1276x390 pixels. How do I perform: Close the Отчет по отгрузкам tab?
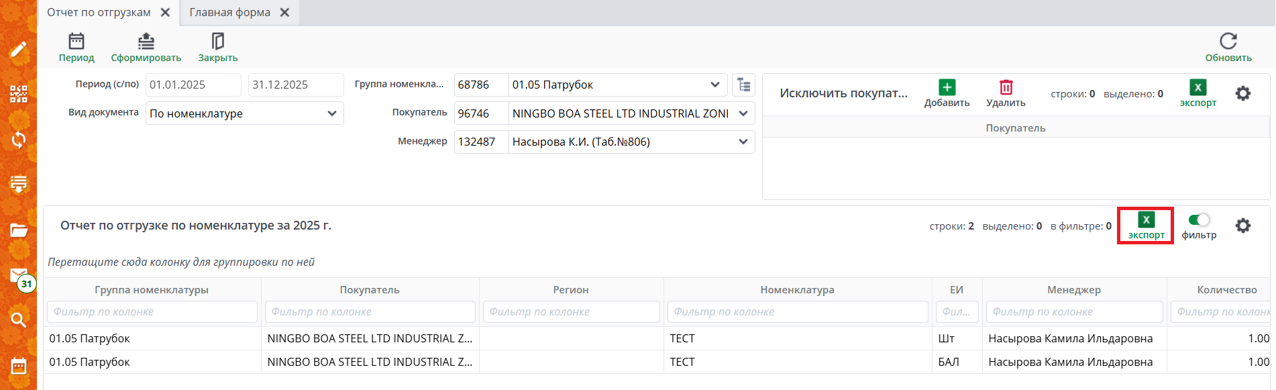(165, 13)
